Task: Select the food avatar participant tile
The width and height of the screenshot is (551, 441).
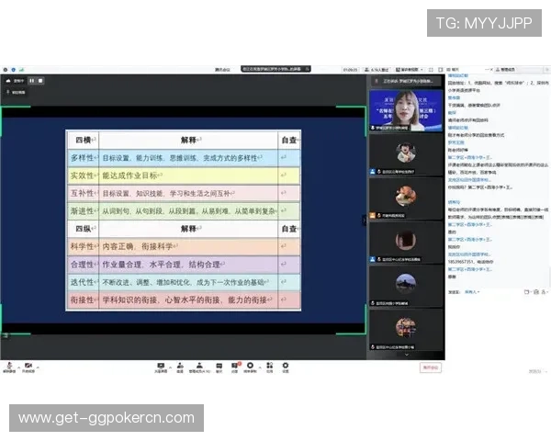Action: pos(406,198)
